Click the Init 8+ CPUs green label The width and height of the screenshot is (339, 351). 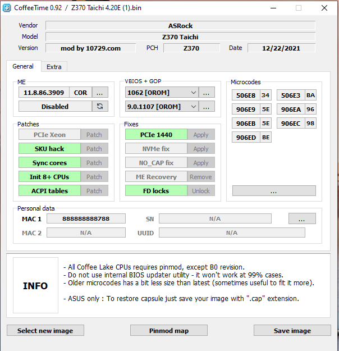click(49, 176)
